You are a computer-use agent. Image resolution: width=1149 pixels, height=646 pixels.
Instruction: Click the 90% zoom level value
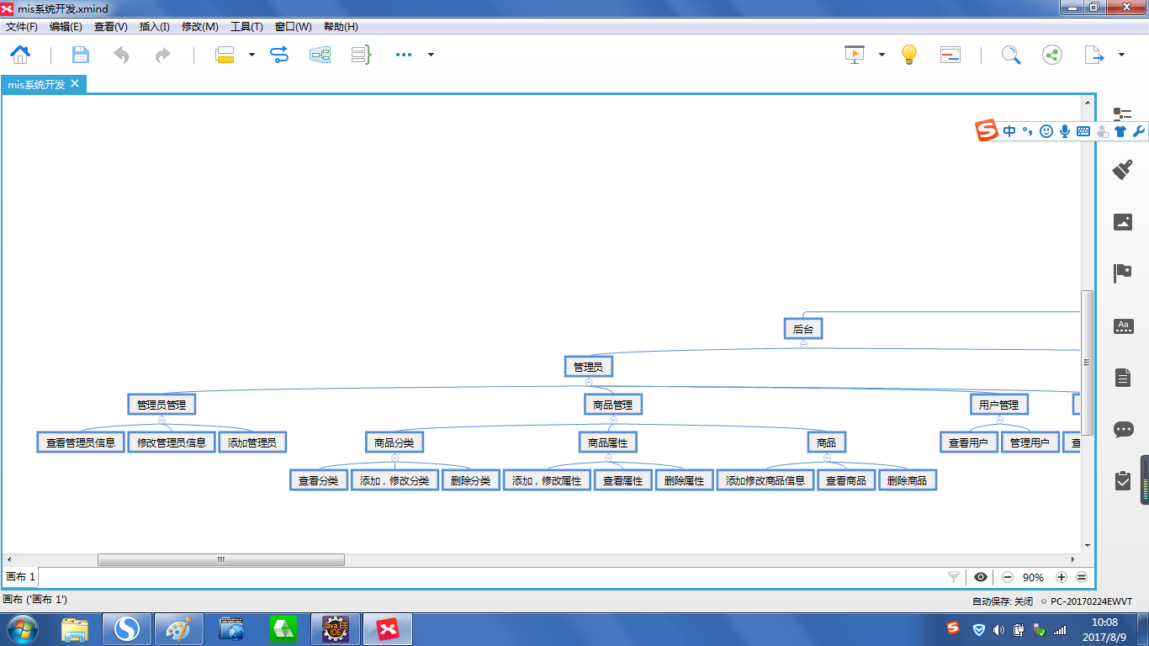(1033, 577)
